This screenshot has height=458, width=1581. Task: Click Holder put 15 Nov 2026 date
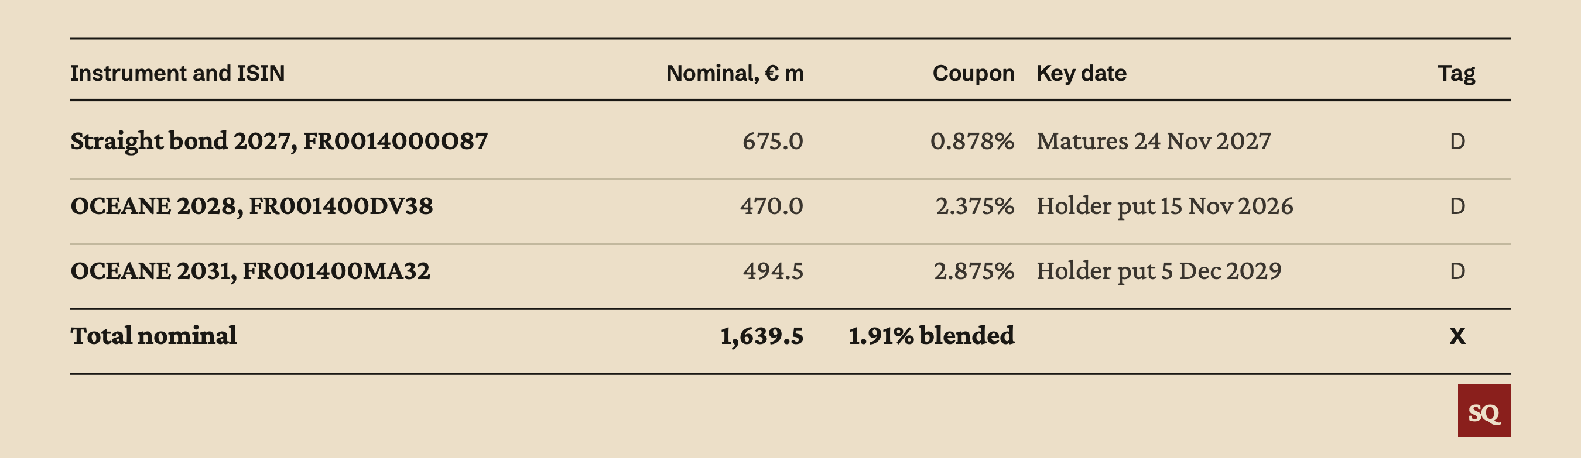point(1165,206)
